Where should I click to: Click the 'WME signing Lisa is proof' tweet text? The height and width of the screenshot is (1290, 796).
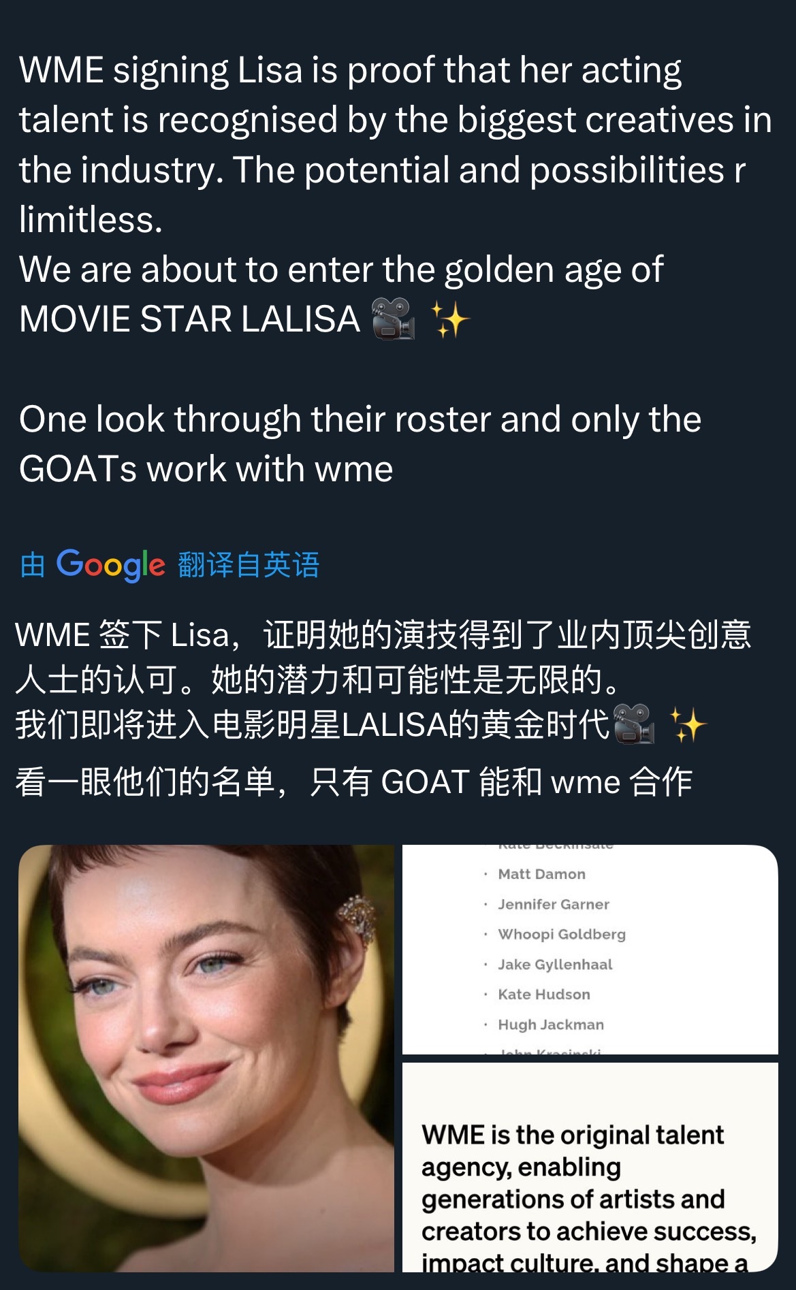tap(395, 144)
